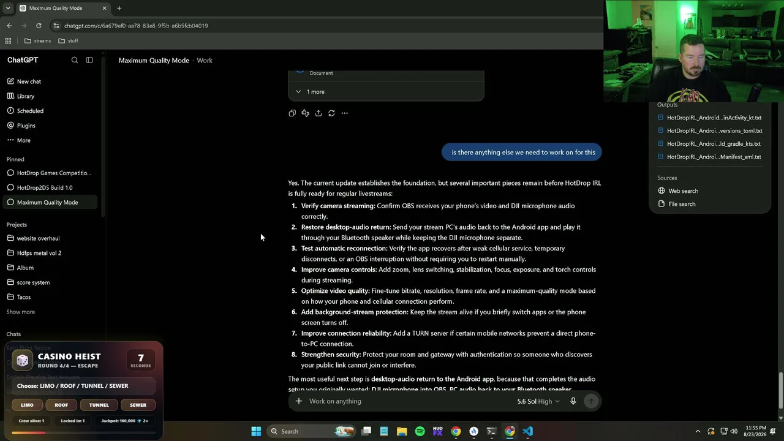Open HotDropIRL_Android inActivity_kt.txt output file
The image size is (784, 441).
[x=710, y=118]
